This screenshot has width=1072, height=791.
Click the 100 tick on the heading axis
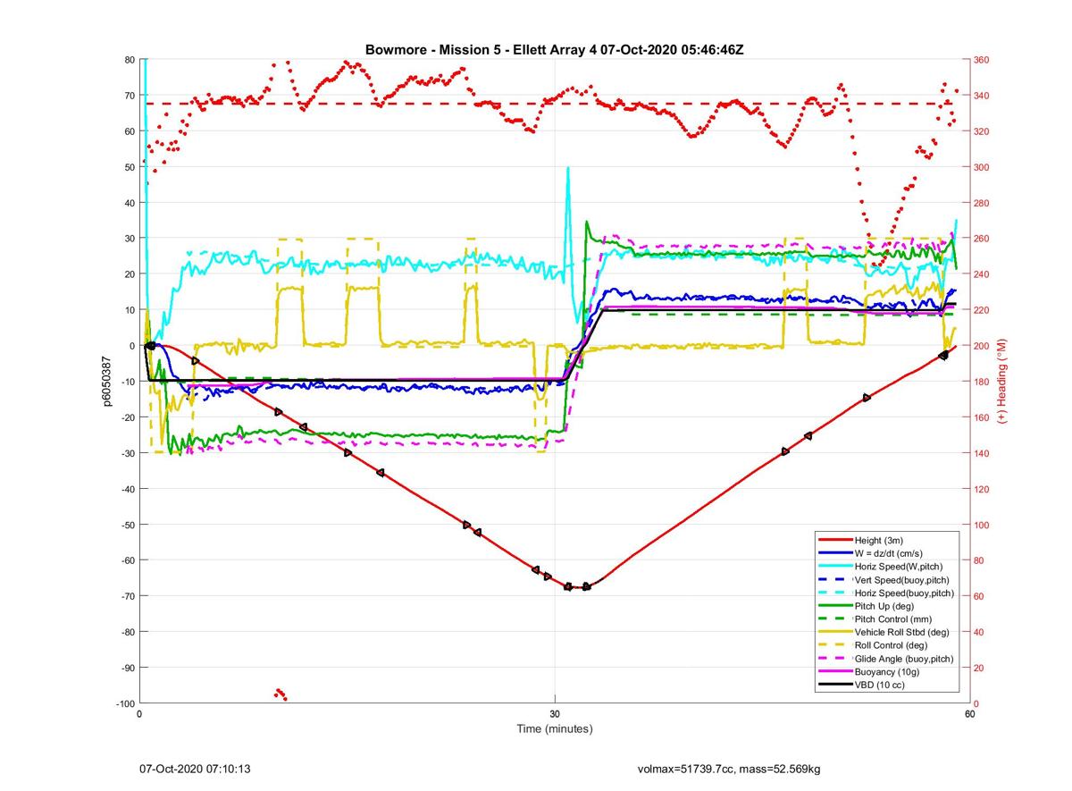click(982, 525)
